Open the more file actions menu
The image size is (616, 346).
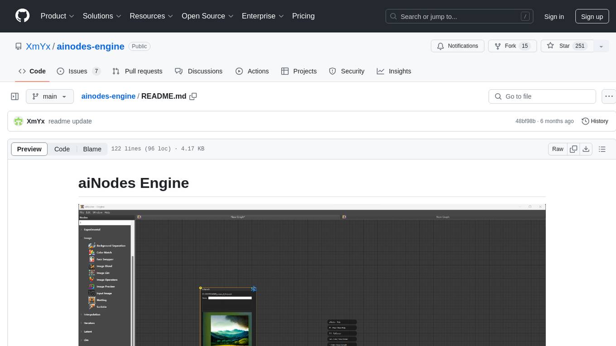(x=609, y=96)
